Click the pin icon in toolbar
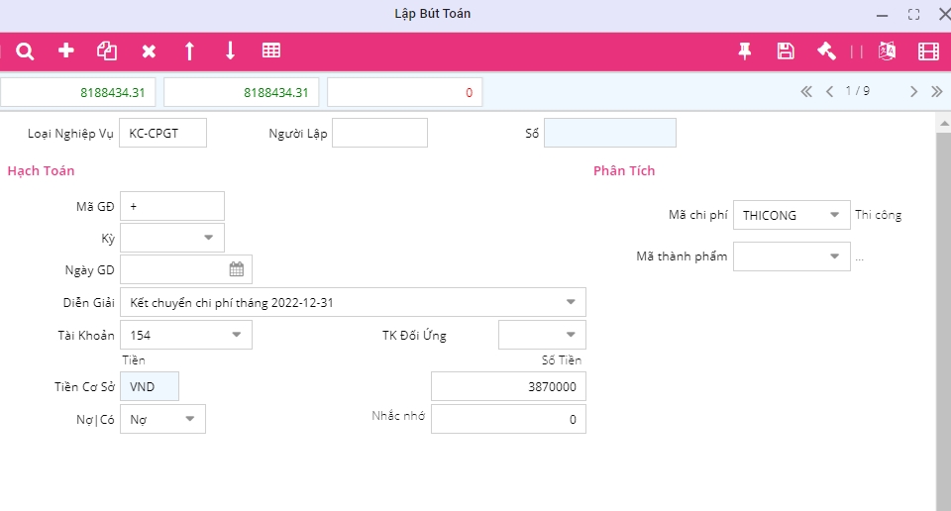This screenshot has height=511, width=951. point(745,51)
